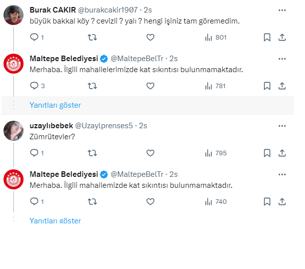This screenshot has width=305, height=269.
Task: View analytics showing 801 views
Action: pos(216,37)
